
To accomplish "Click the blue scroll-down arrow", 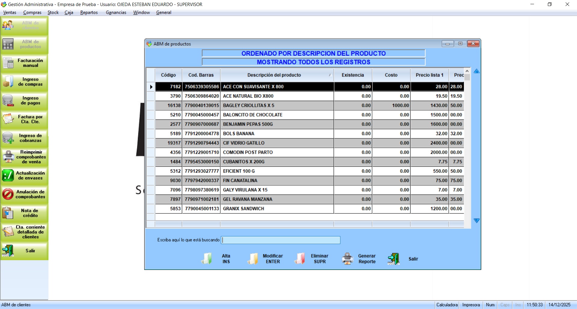I will pyautogui.click(x=477, y=220).
